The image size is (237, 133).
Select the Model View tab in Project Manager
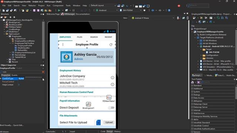click(208, 75)
